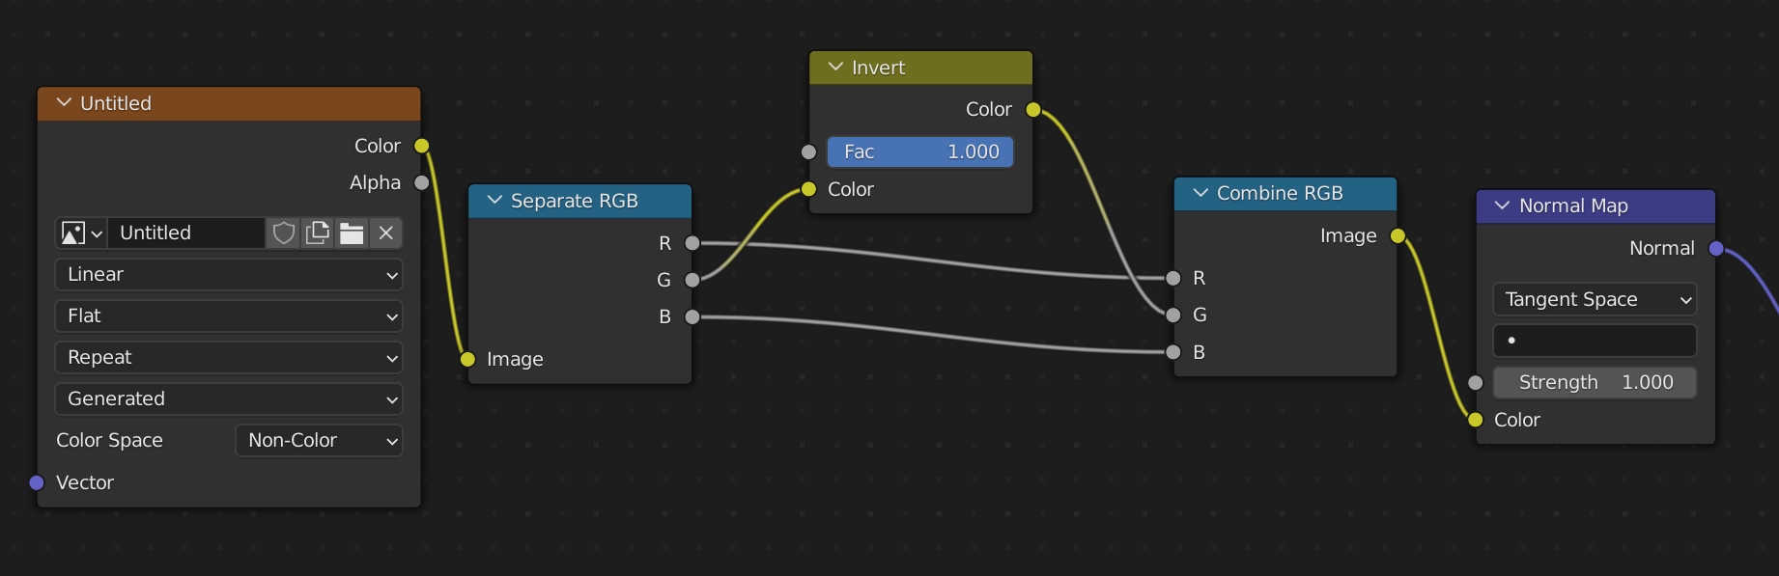Click the Alpha output socket
This screenshot has width=1779, height=576.
(421, 182)
